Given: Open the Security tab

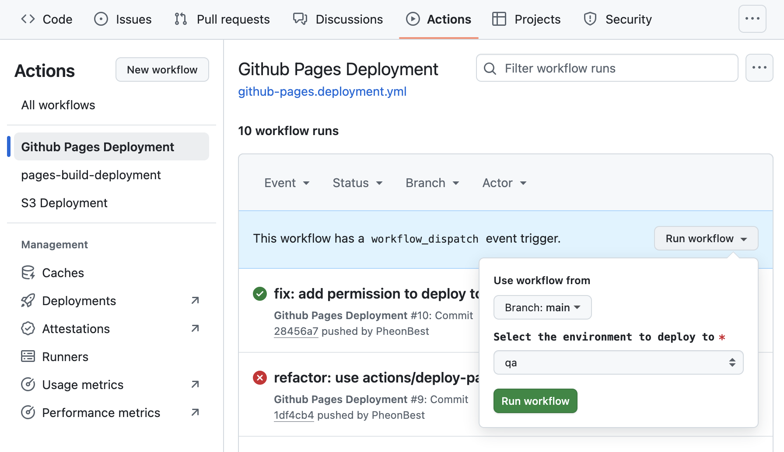Looking at the screenshot, I should pos(618,19).
